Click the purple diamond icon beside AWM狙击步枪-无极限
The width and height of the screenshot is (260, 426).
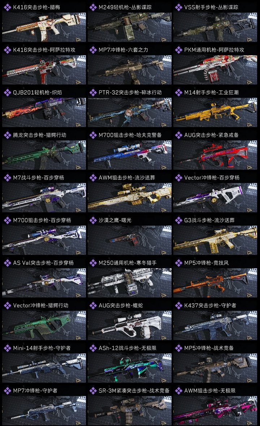pos(178,391)
